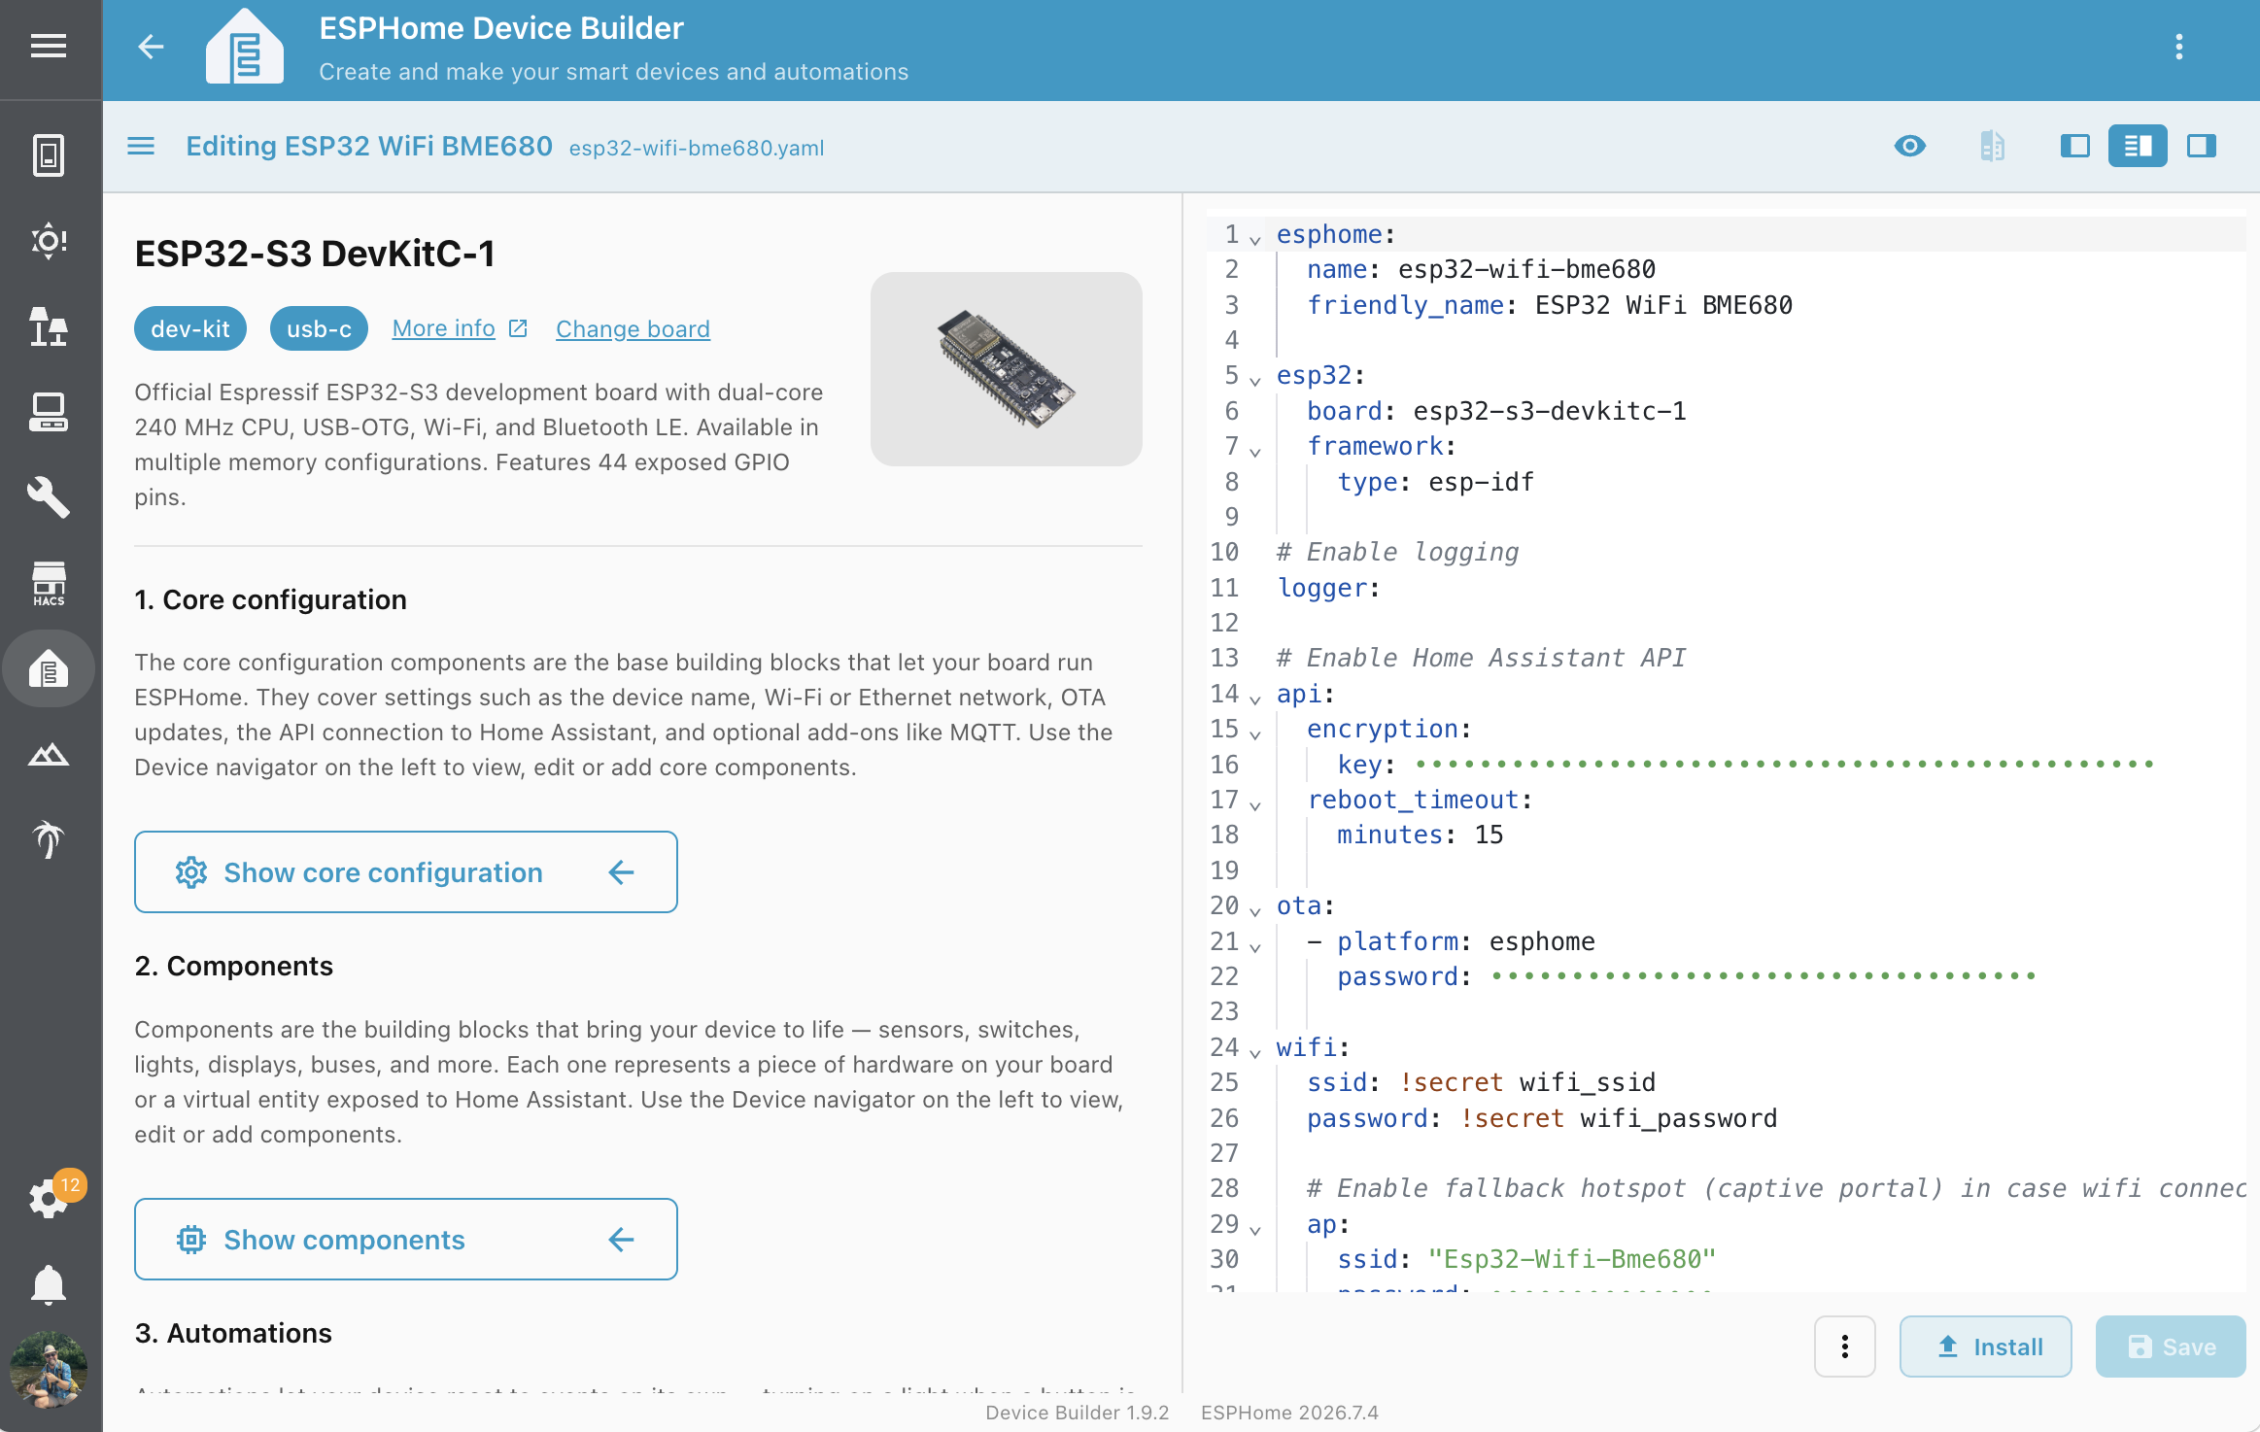
Task: Switch to right-panel-only layout
Action: (x=2202, y=146)
